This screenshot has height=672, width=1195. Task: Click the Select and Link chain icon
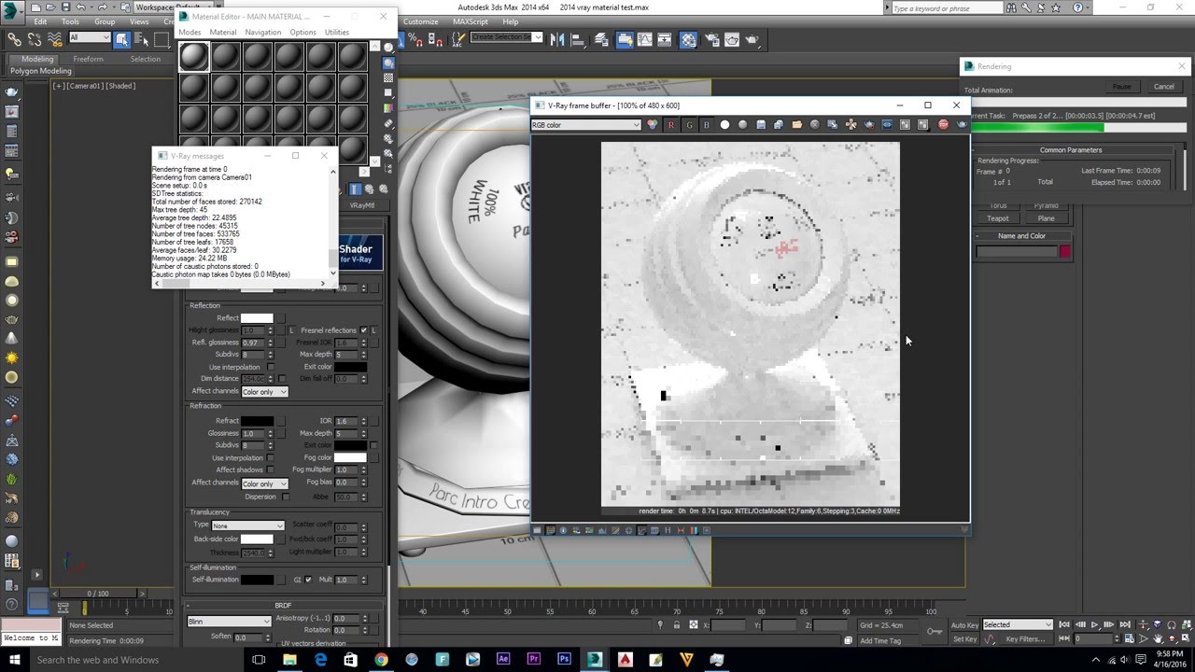[x=14, y=39]
